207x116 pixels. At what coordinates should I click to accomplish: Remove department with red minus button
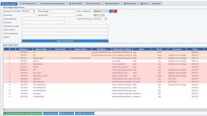click(x=115, y=11)
